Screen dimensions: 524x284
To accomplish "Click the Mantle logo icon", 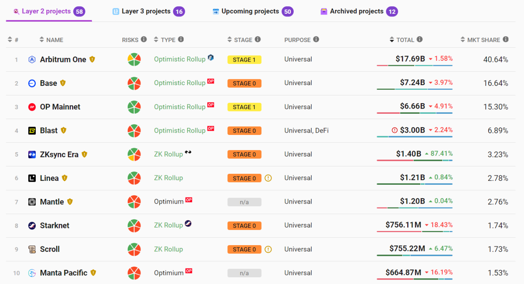I will pos(32,202).
